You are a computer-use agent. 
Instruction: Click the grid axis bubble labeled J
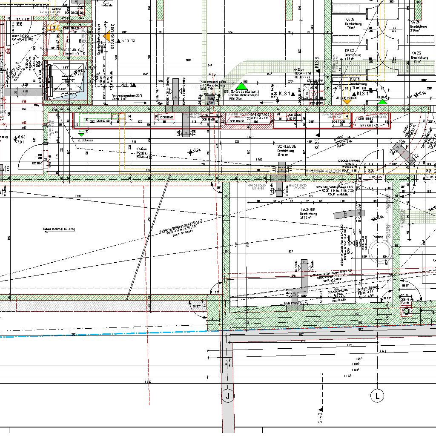click(x=228, y=396)
